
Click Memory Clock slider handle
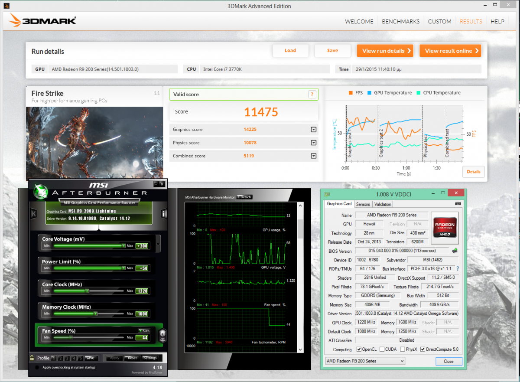[95, 313]
